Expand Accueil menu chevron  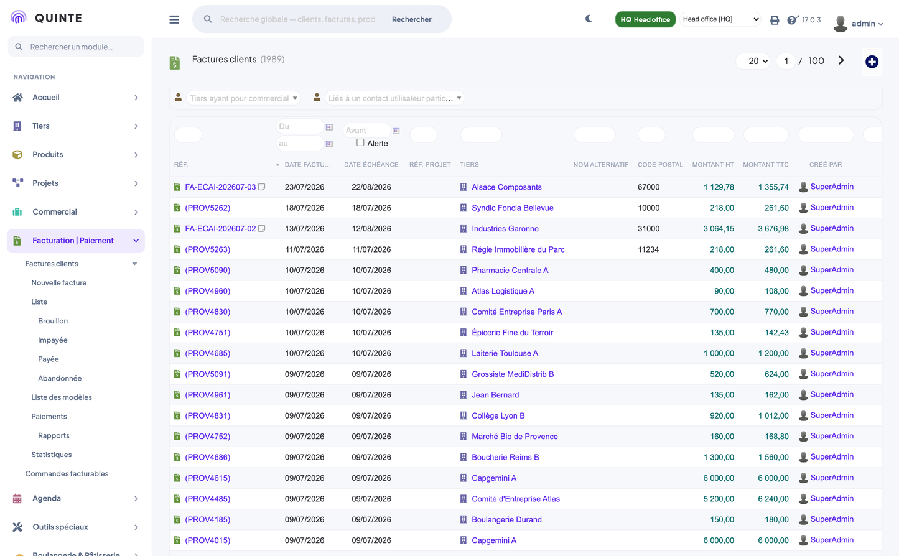click(136, 98)
